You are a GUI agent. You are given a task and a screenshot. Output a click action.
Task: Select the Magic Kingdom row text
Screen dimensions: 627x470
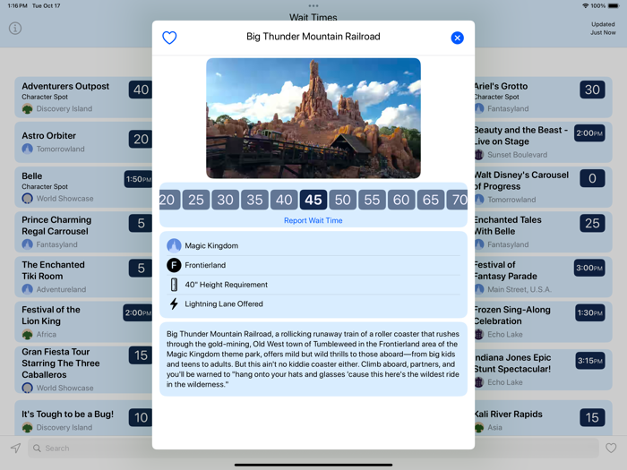pos(211,245)
